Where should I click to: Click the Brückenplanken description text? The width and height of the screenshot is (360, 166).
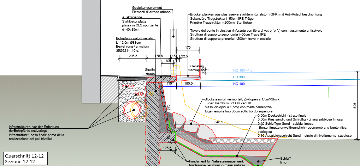coord(256,15)
